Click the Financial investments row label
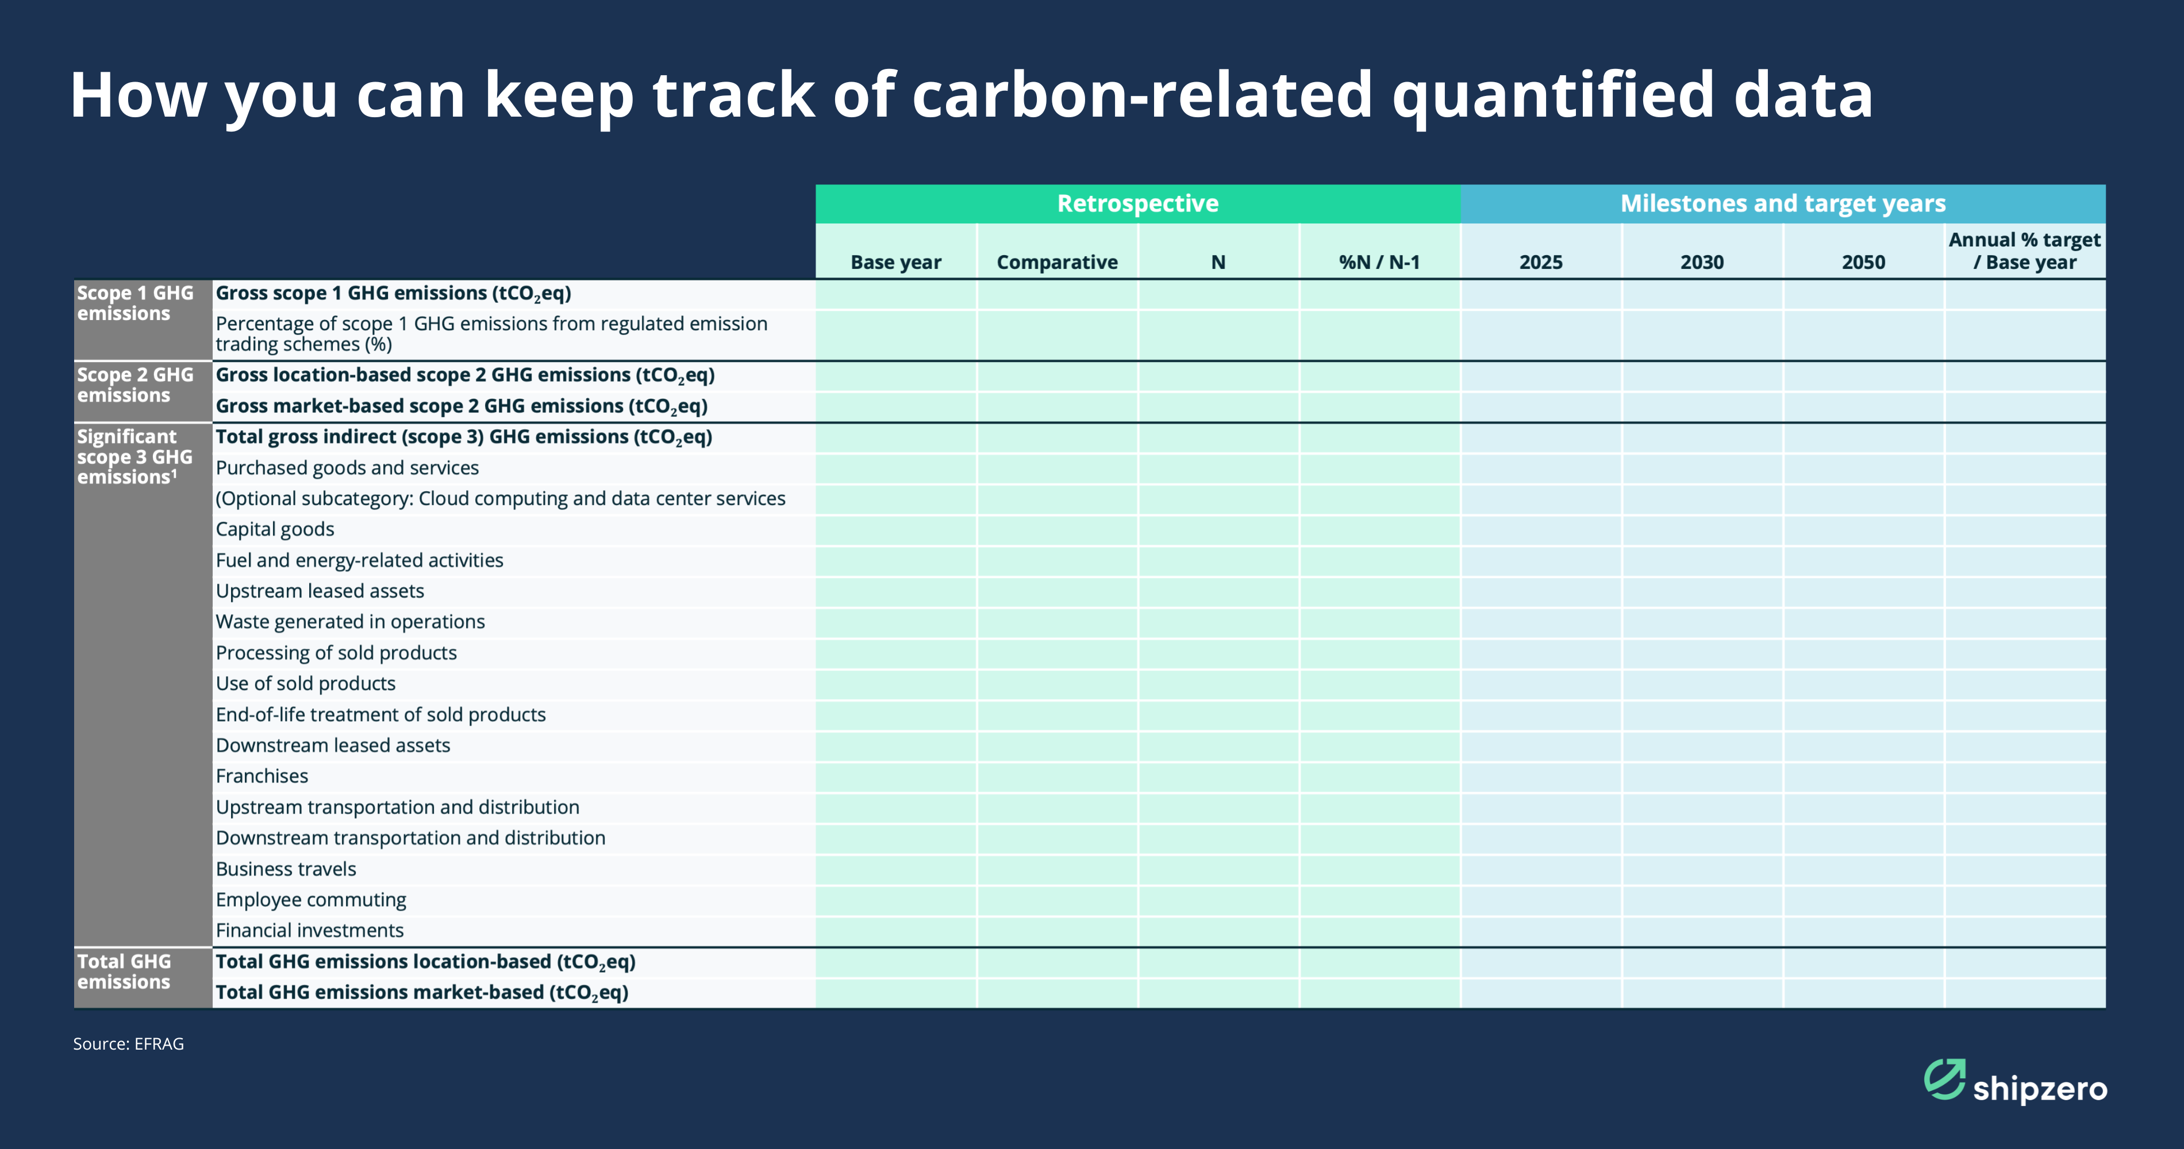 coord(309,930)
